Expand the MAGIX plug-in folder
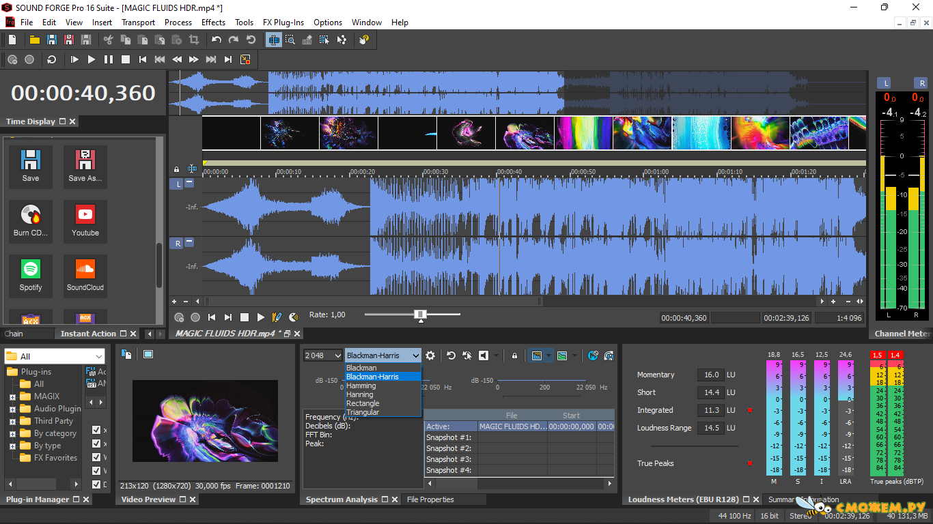This screenshot has height=524, width=933. click(12, 396)
